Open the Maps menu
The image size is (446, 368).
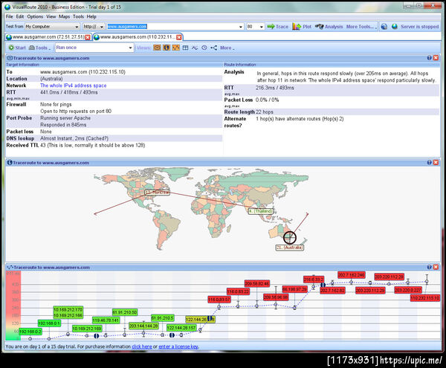64,16
